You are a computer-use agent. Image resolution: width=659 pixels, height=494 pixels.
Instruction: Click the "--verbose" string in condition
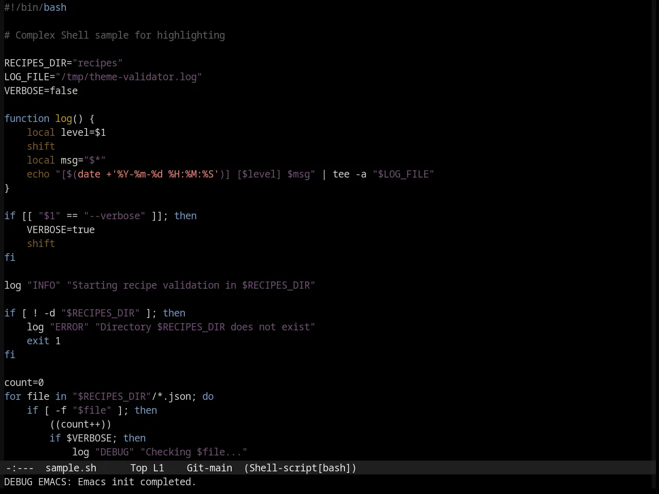pos(114,216)
